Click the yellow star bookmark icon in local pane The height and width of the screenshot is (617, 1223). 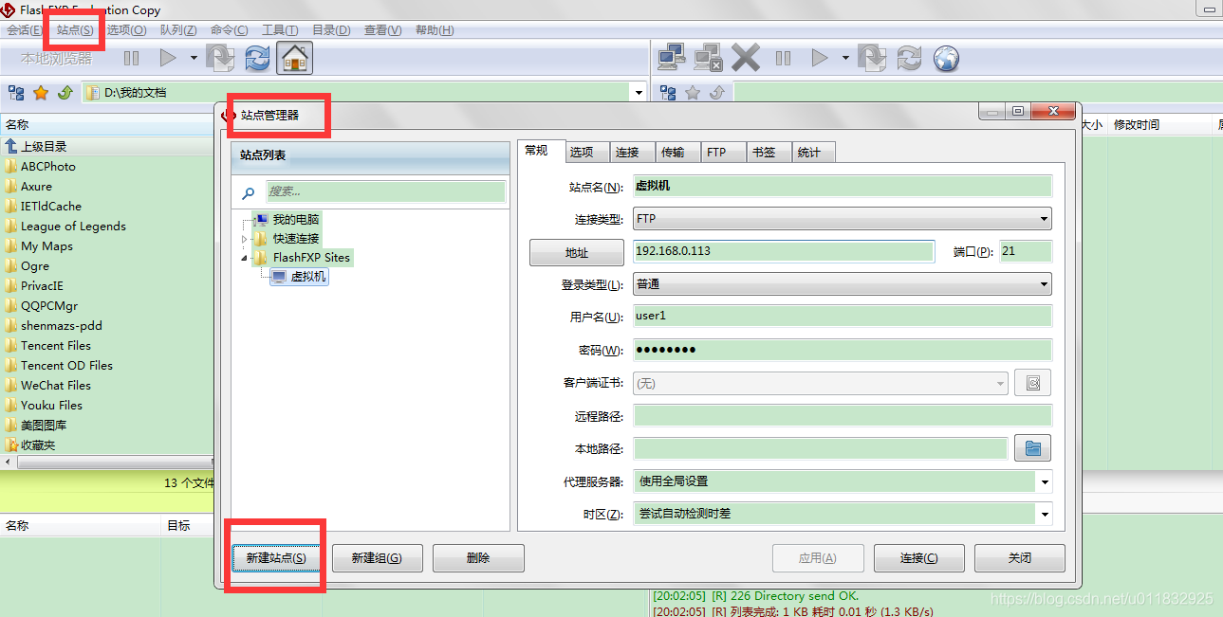[41, 93]
